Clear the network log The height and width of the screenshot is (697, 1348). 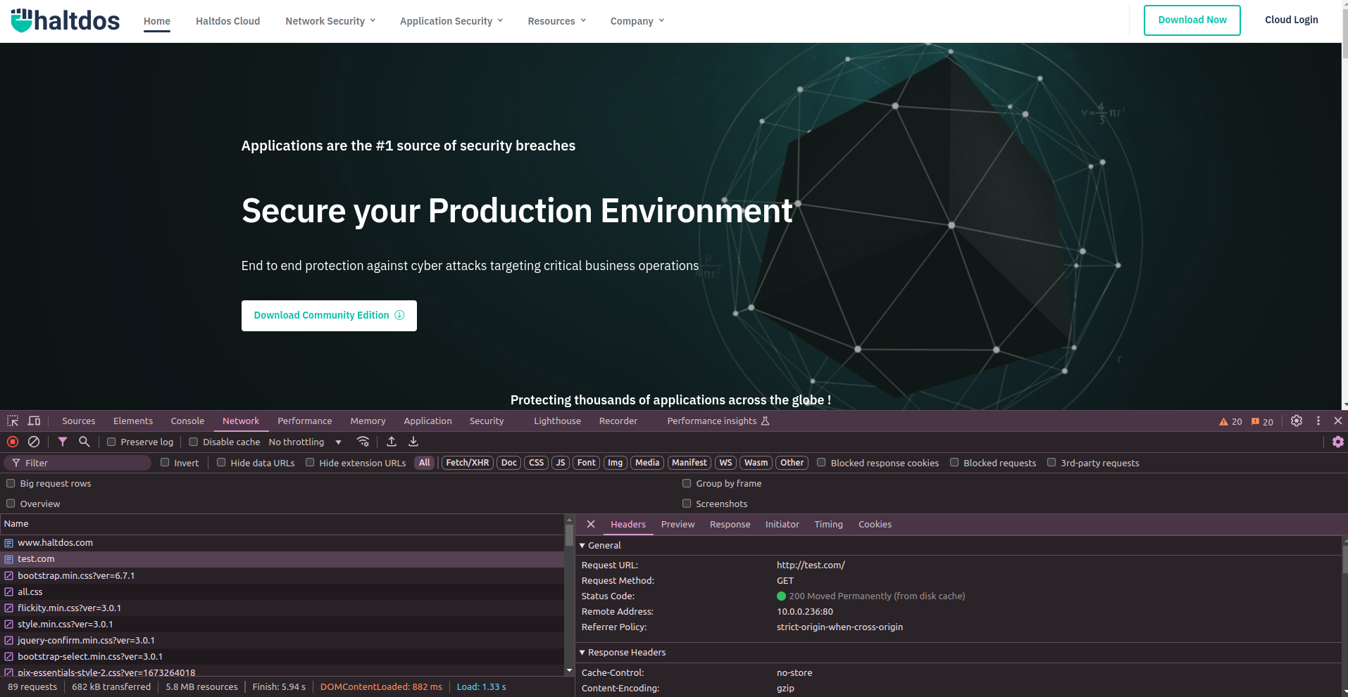click(x=34, y=442)
